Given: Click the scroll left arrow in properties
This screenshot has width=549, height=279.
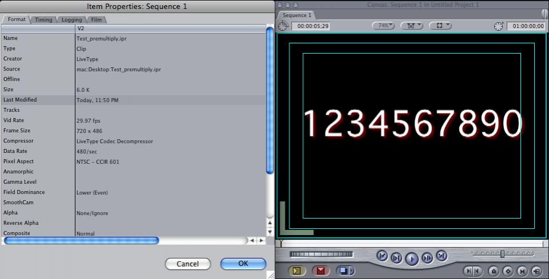Looking at the screenshot, I should pos(252,240).
